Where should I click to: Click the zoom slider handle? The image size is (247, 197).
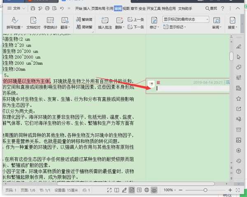(205, 190)
